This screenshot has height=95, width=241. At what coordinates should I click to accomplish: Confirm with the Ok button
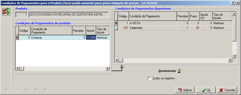206,90
